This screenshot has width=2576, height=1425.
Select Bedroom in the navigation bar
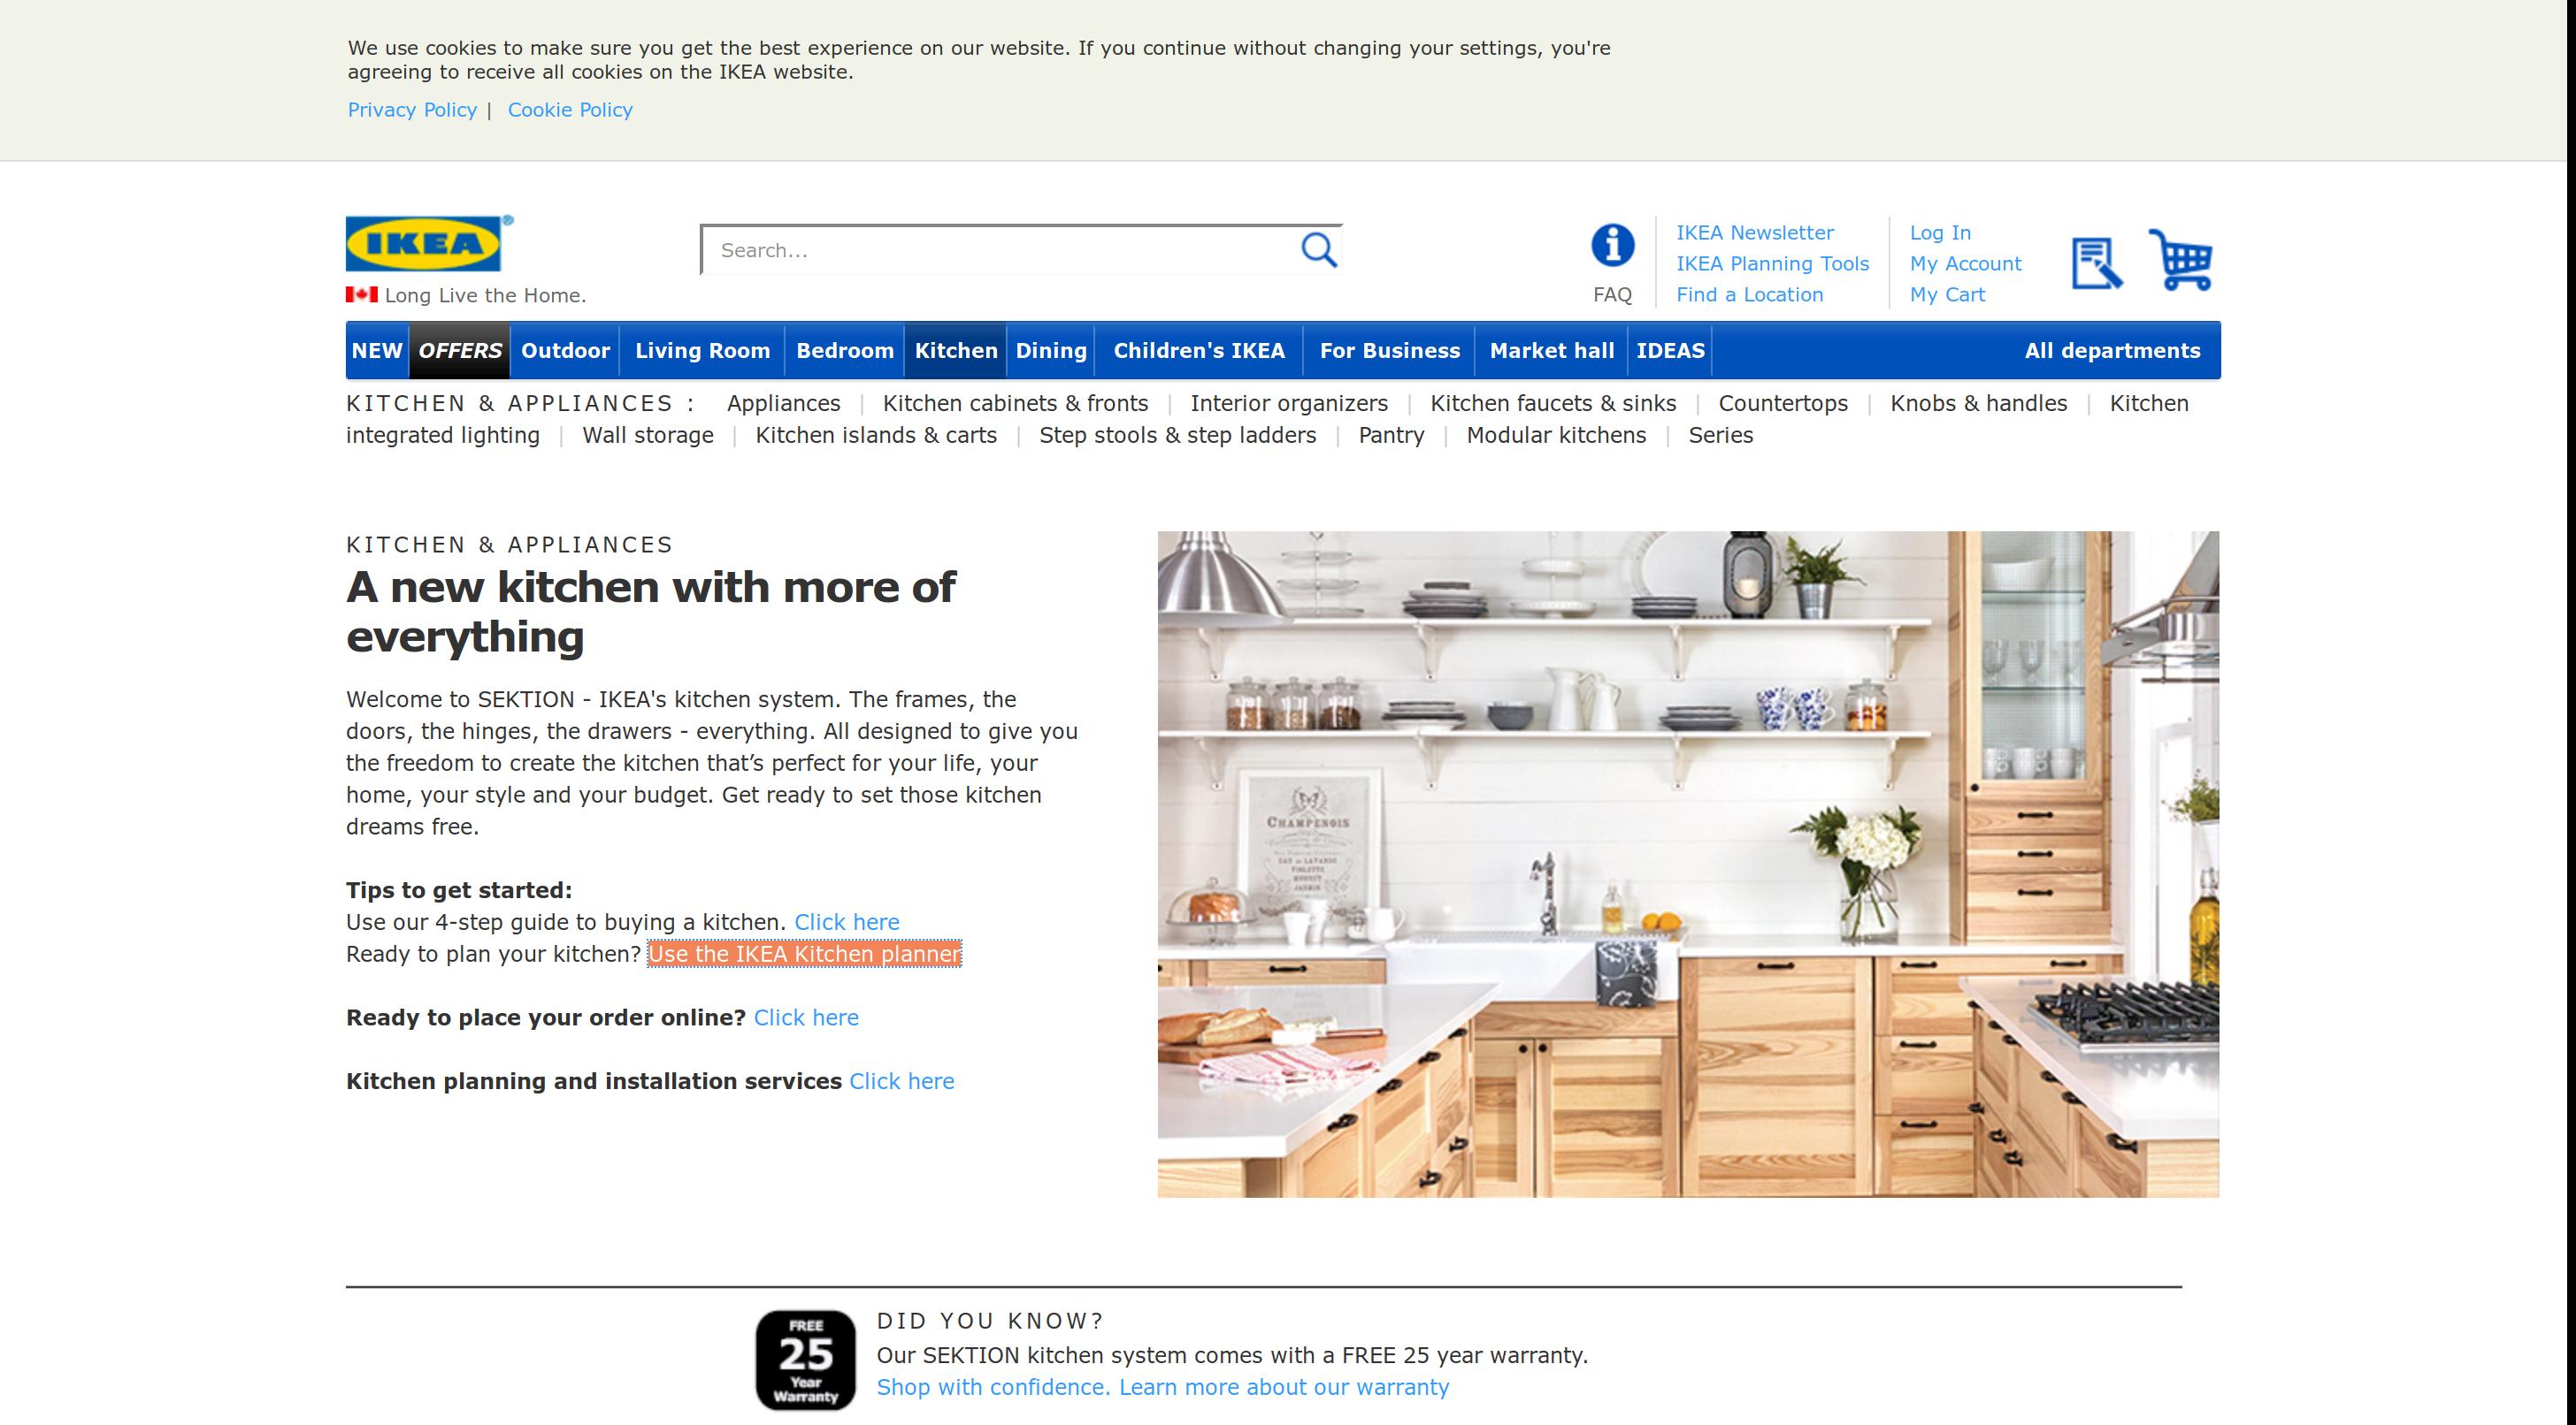pos(845,351)
